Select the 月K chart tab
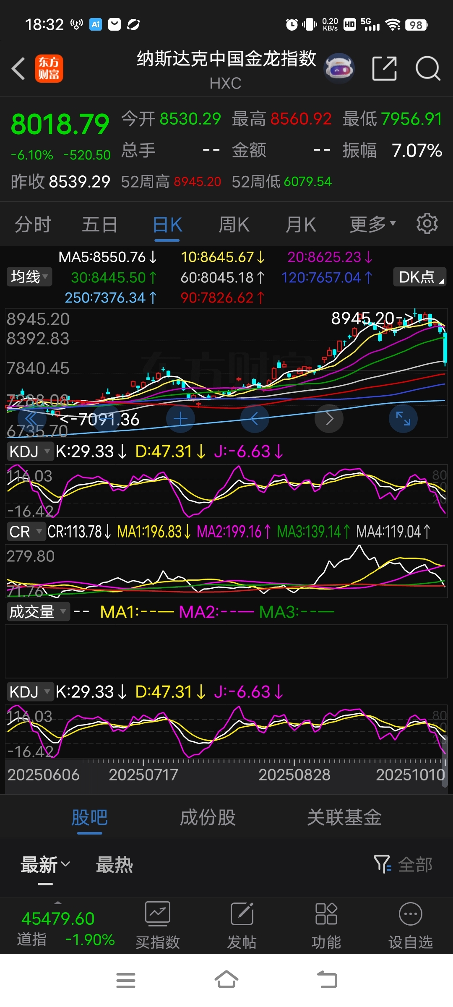453x1007 pixels. 300,224
